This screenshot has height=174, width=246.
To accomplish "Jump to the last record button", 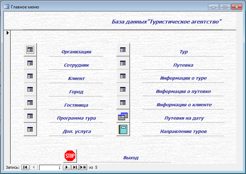I will click(75, 167).
